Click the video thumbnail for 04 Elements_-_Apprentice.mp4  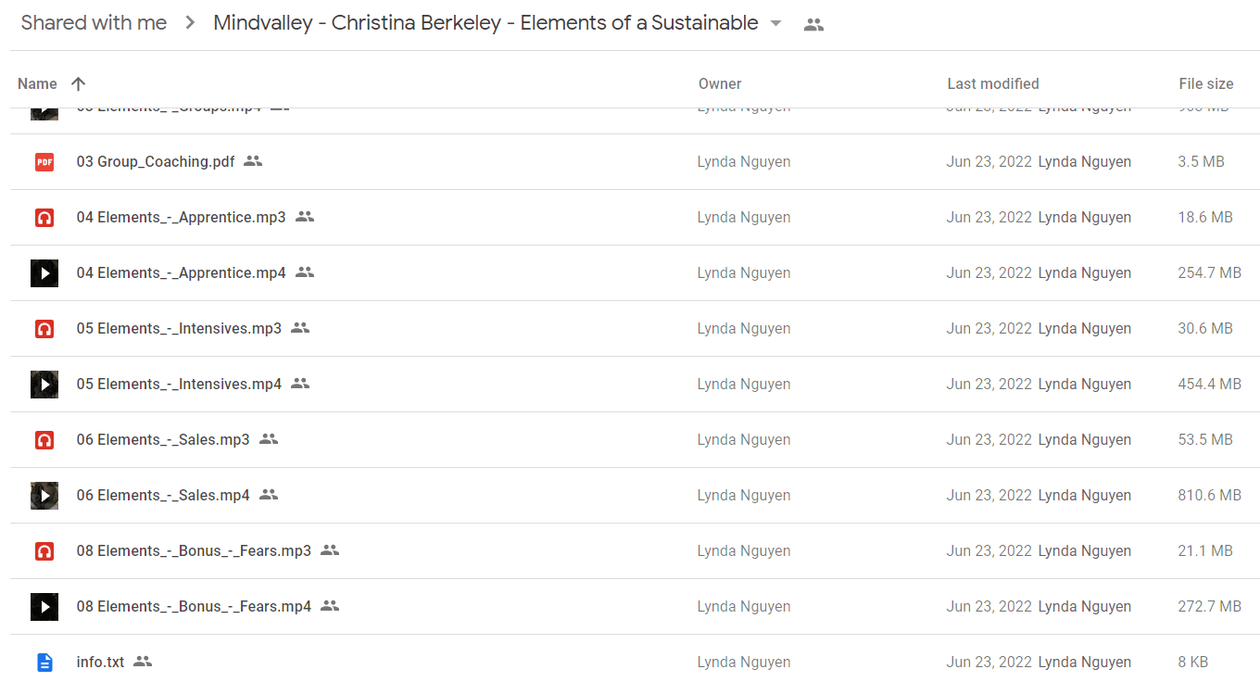[44, 273]
